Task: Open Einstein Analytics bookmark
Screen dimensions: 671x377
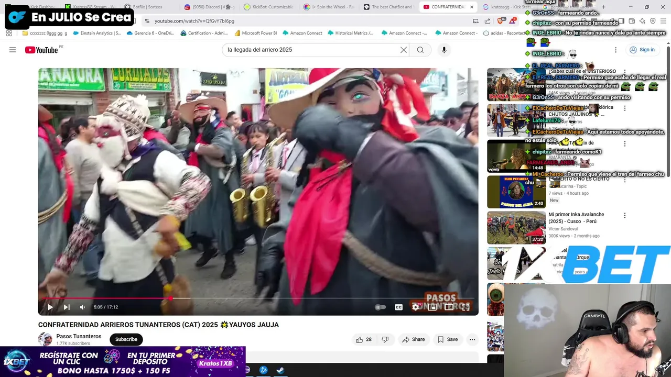Action: click(97, 33)
